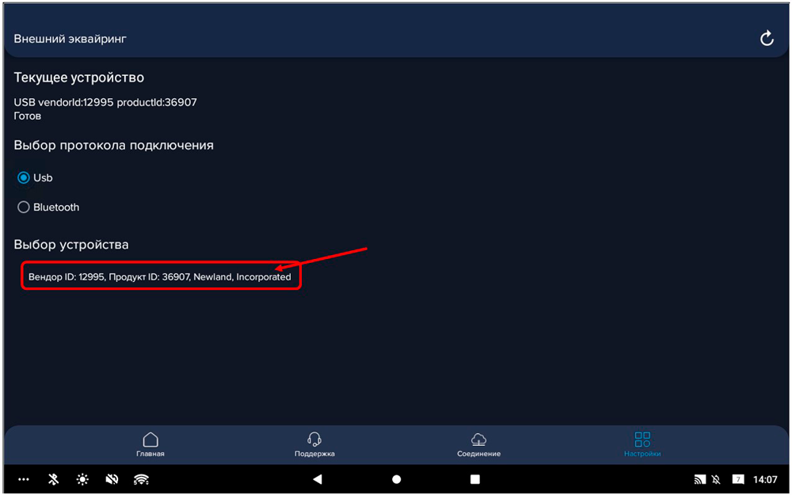Click the muted notification bell icon
This screenshot has height=495, width=792.
(716, 479)
